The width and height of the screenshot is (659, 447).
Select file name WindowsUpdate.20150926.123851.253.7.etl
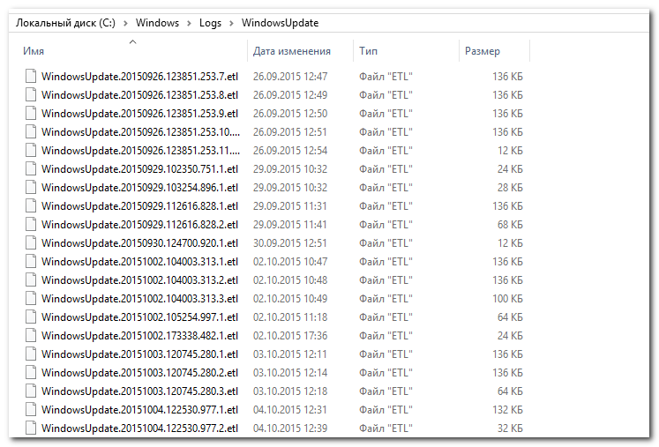point(139,77)
